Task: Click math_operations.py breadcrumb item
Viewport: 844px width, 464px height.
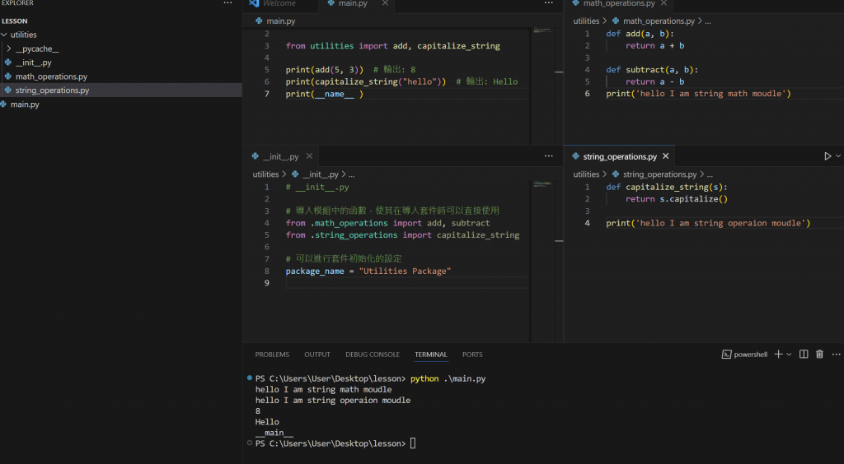Action: coord(659,21)
